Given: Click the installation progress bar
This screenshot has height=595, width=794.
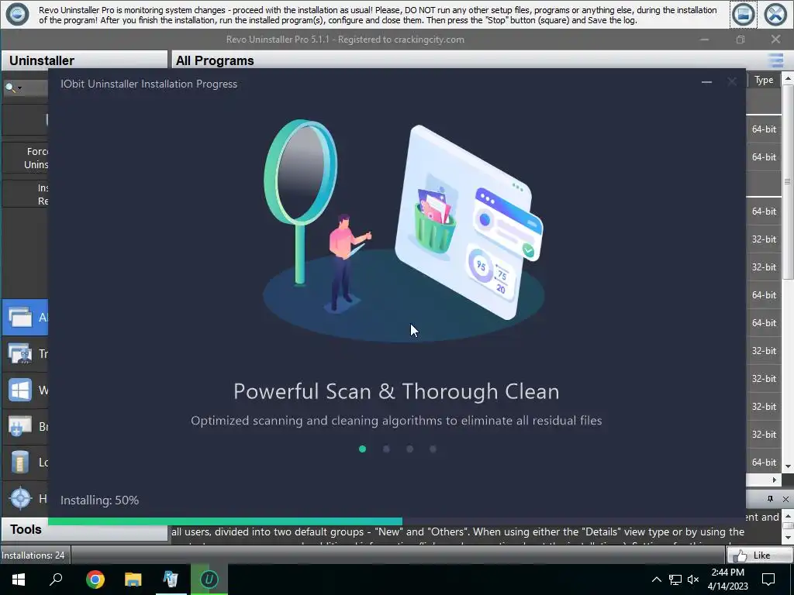Looking at the screenshot, I should tap(396, 521).
